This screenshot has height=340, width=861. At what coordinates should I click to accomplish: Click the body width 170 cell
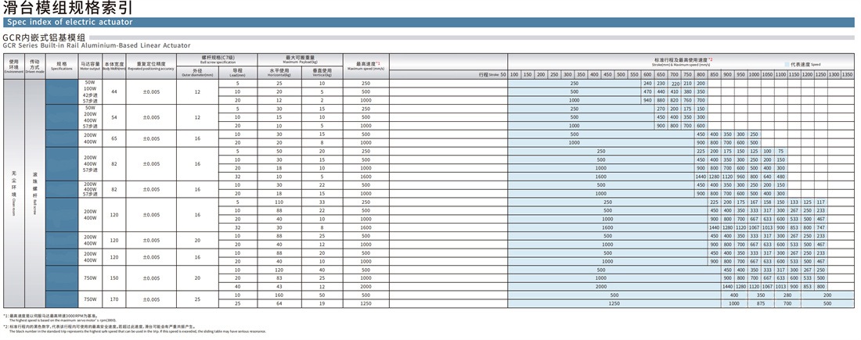[114, 299]
